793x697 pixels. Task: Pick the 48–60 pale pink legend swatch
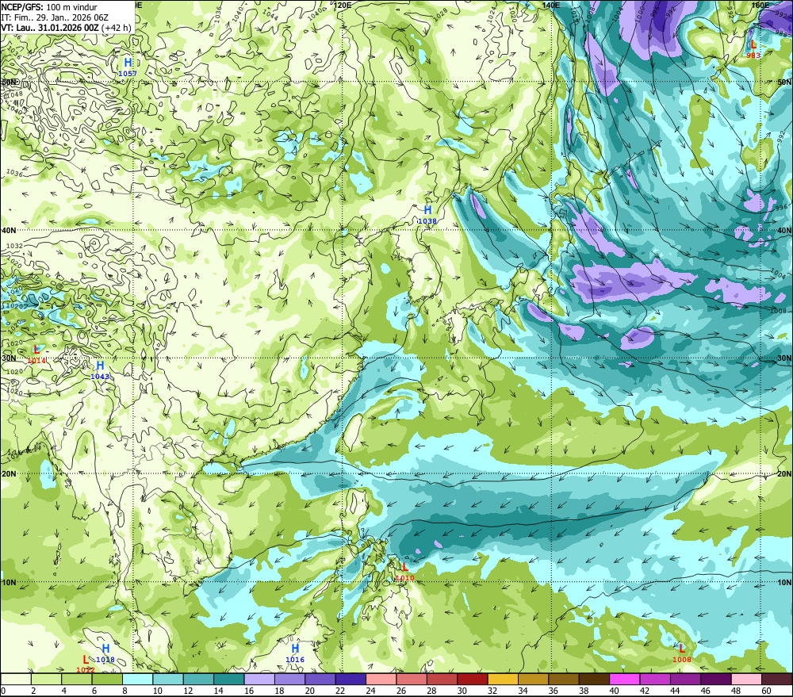[x=746, y=680]
